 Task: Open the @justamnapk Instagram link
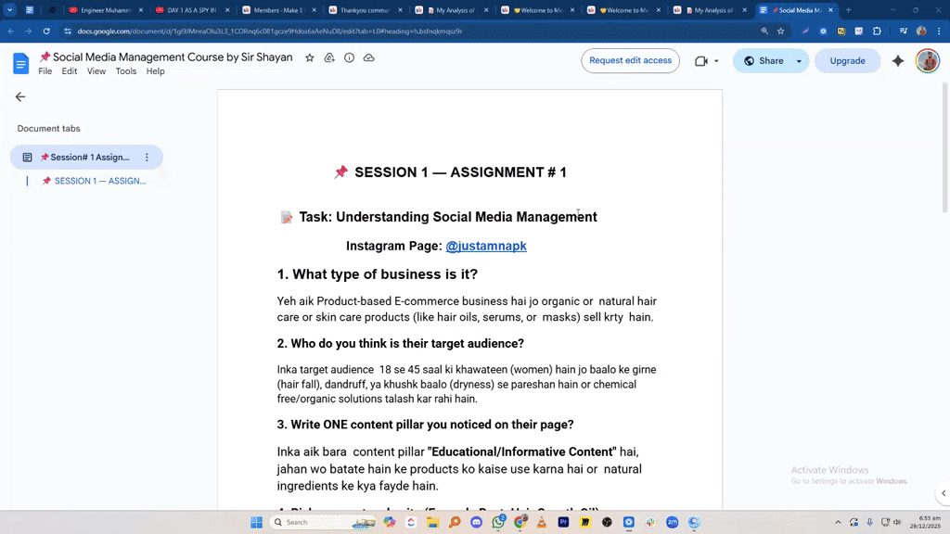[x=486, y=246]
